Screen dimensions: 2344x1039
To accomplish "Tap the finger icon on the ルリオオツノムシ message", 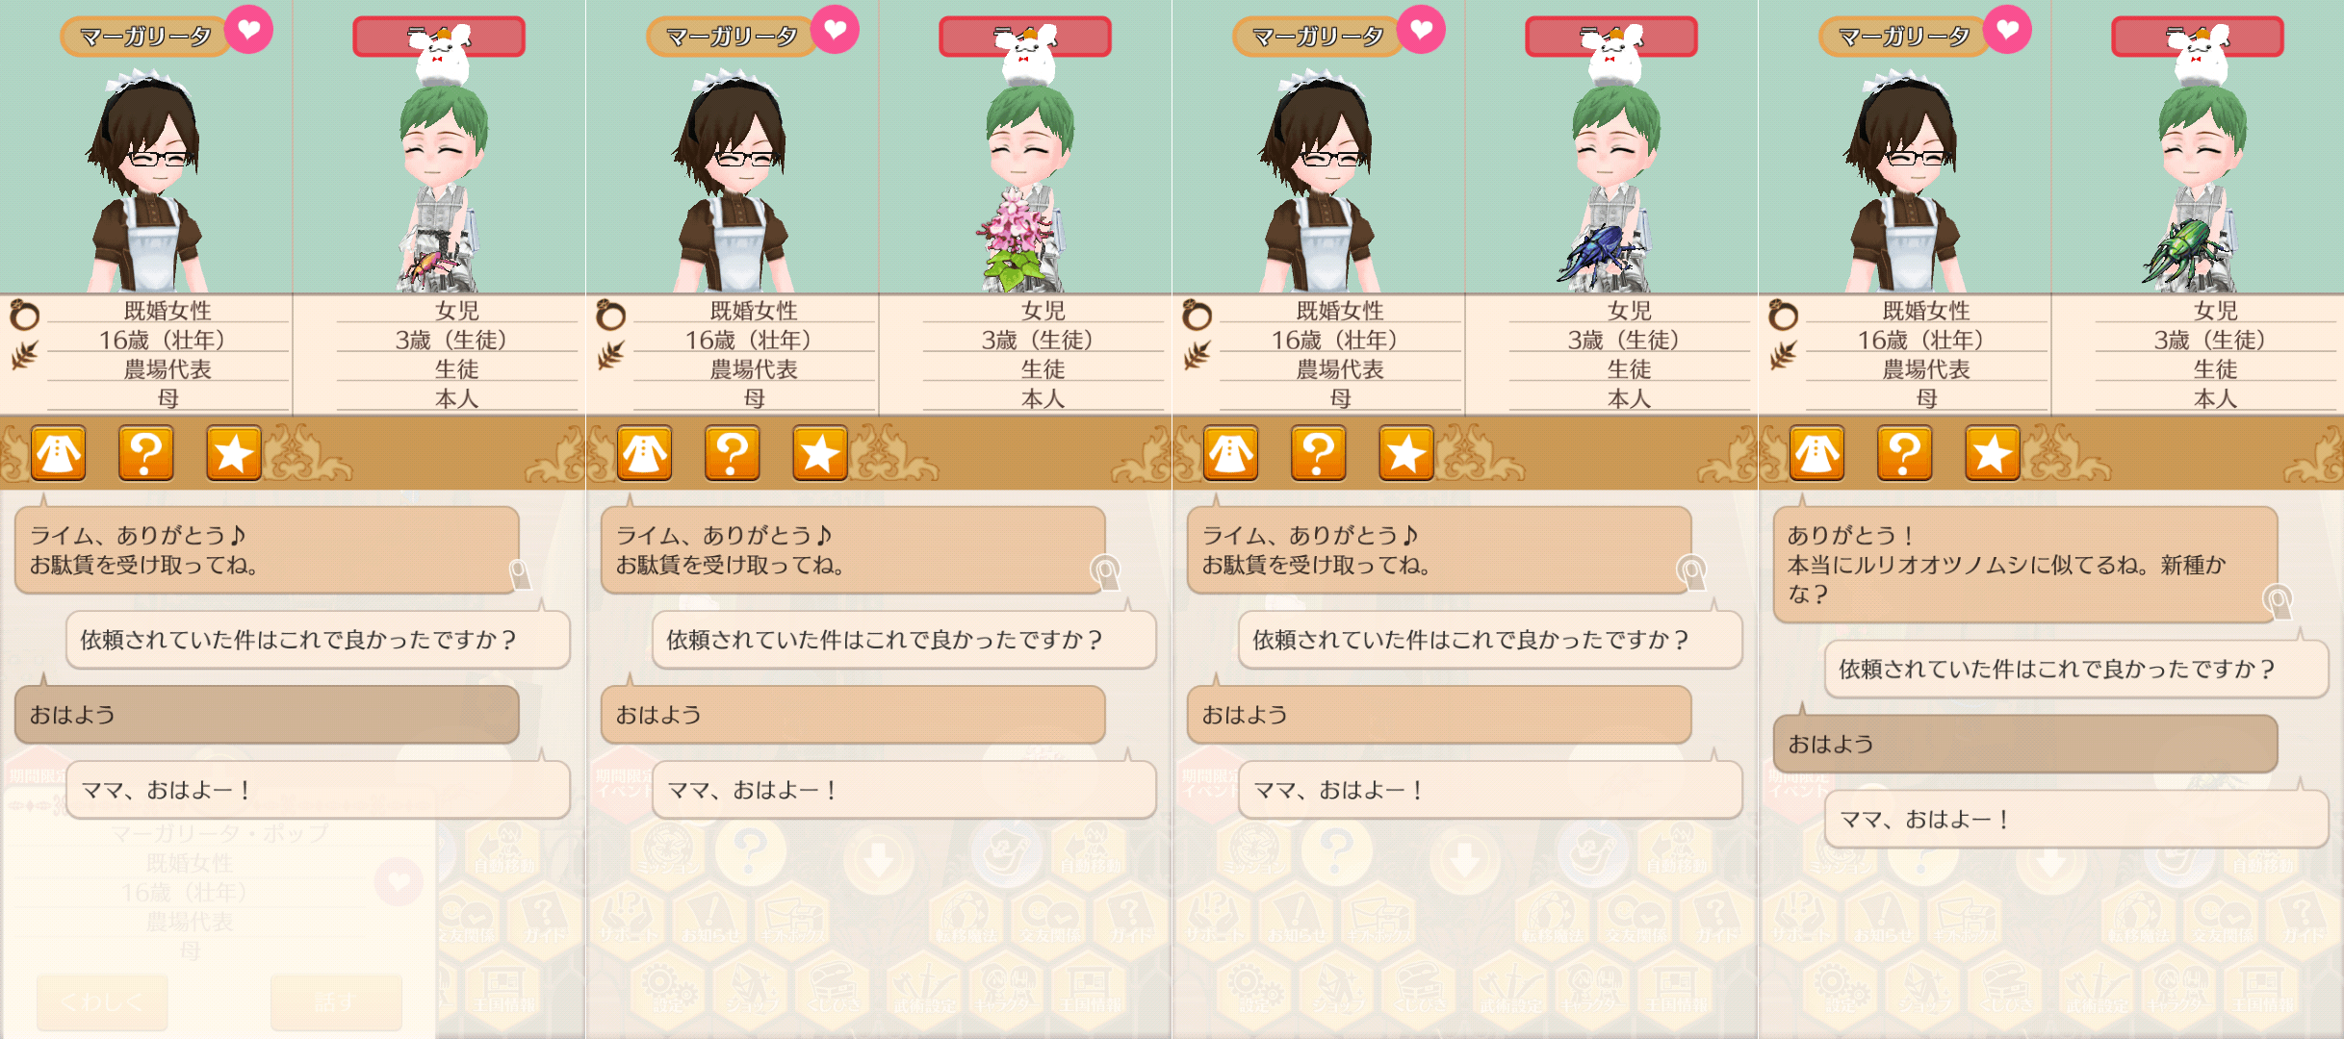I will point(2278,603).
